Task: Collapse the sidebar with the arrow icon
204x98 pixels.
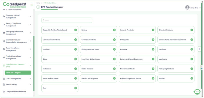Action: click(32, 5)
